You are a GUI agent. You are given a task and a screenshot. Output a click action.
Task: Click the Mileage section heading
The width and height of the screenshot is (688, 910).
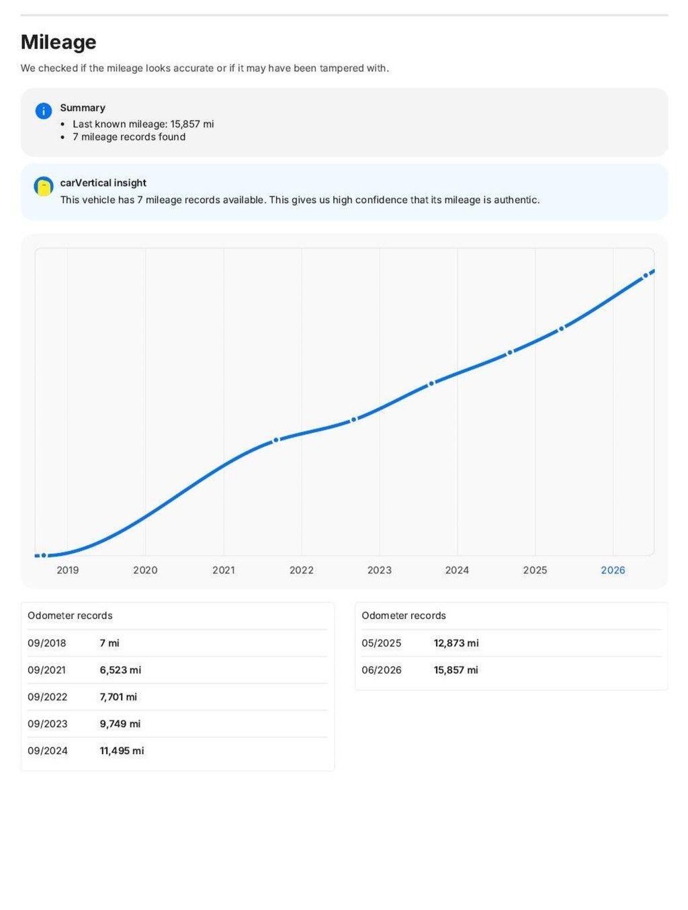point(58,42)
